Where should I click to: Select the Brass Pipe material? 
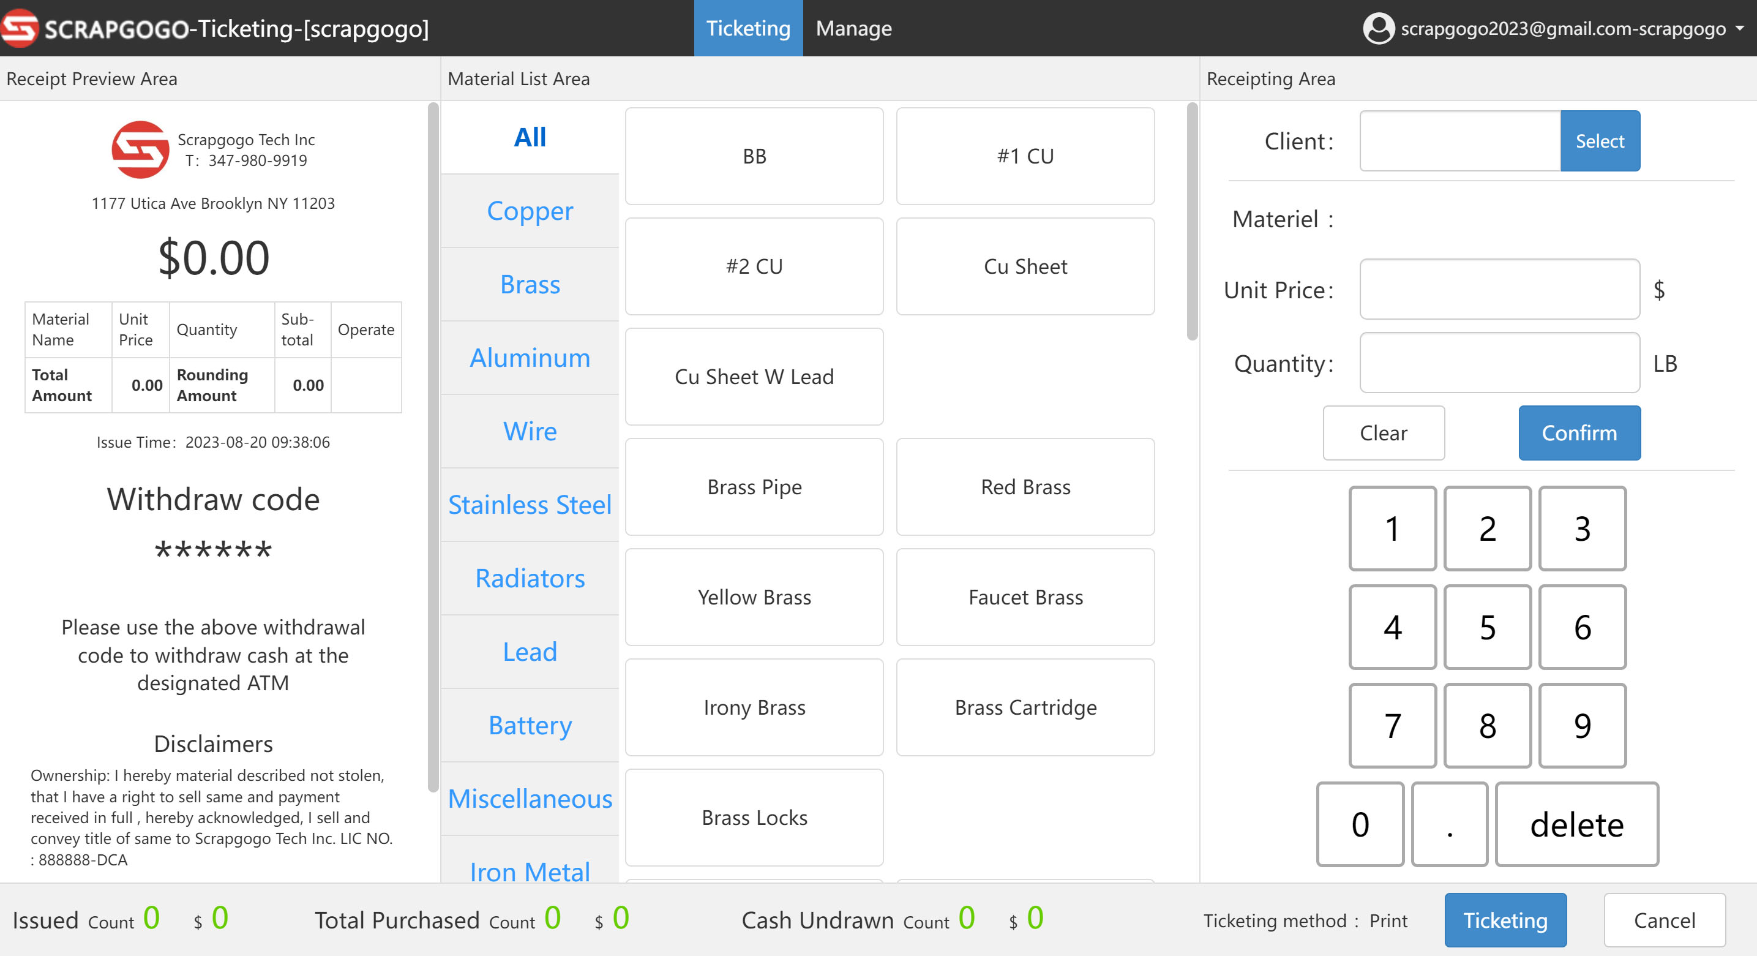coord(754,487)
